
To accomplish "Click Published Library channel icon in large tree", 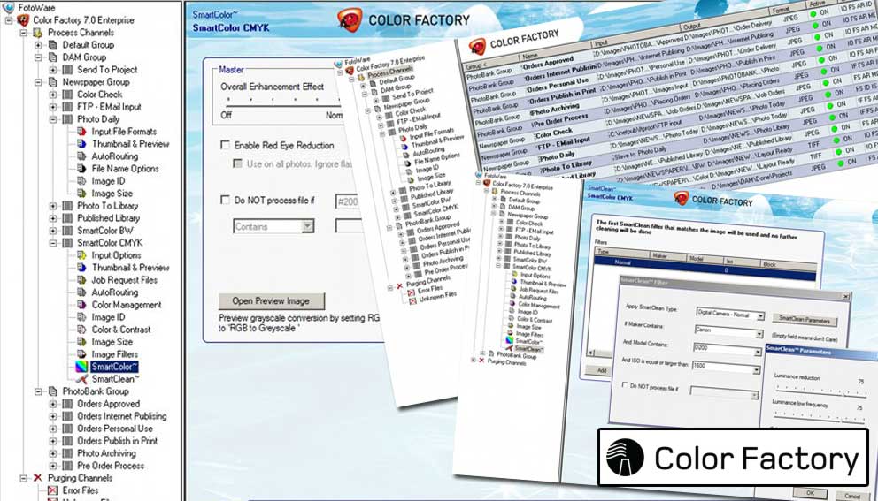I will (67, 218).
